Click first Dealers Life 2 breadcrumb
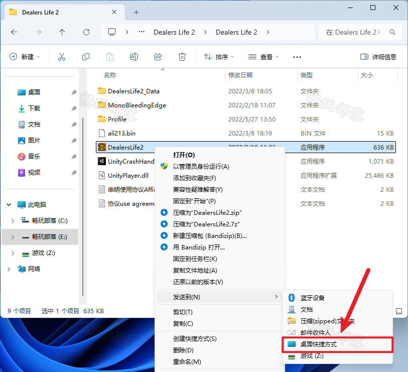 [x=174, y=32]
